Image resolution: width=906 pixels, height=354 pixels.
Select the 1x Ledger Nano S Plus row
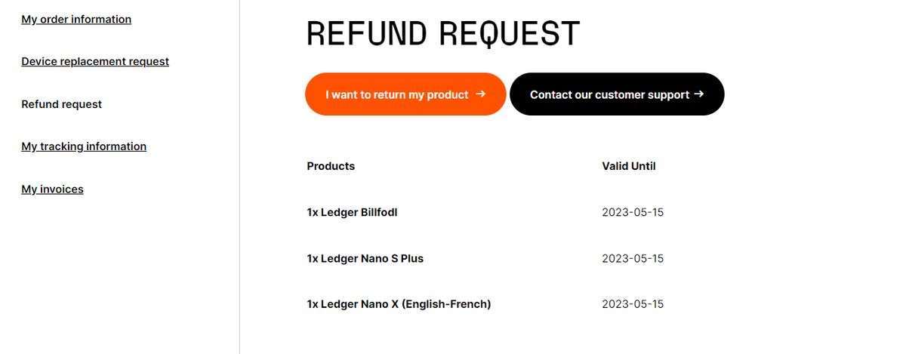[365, 259]
